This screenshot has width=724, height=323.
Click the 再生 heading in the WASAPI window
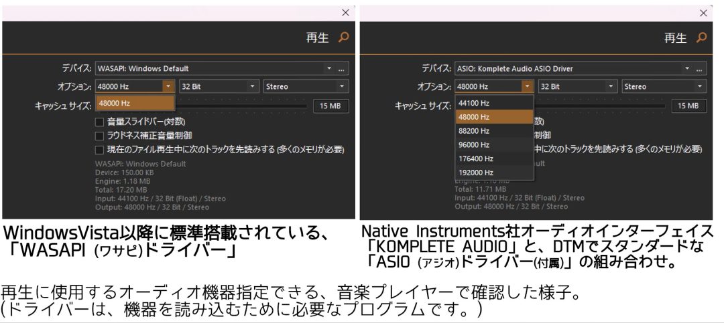pos(317,37)
